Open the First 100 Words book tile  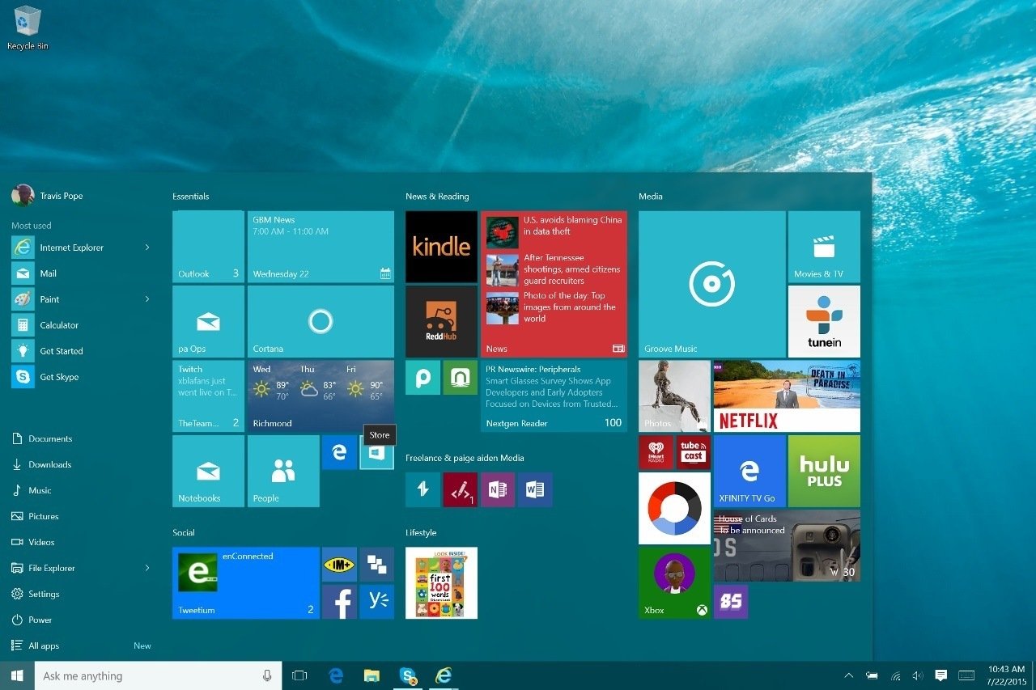[441, 582]
